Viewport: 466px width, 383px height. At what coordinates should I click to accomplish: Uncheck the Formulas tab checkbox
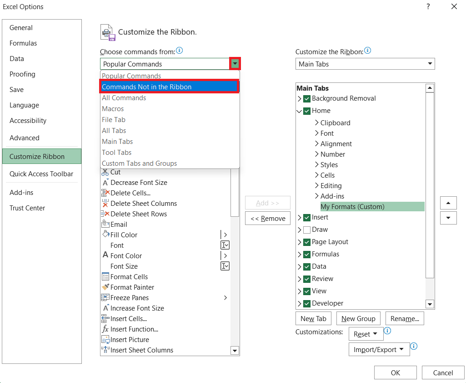pyautogui.click(x=307, y=255)
